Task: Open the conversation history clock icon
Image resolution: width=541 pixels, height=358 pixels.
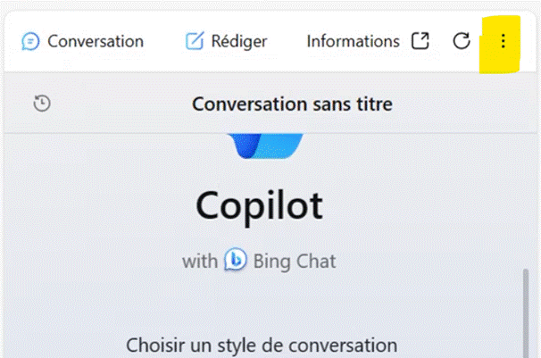Action: click(x=42, y=104)
